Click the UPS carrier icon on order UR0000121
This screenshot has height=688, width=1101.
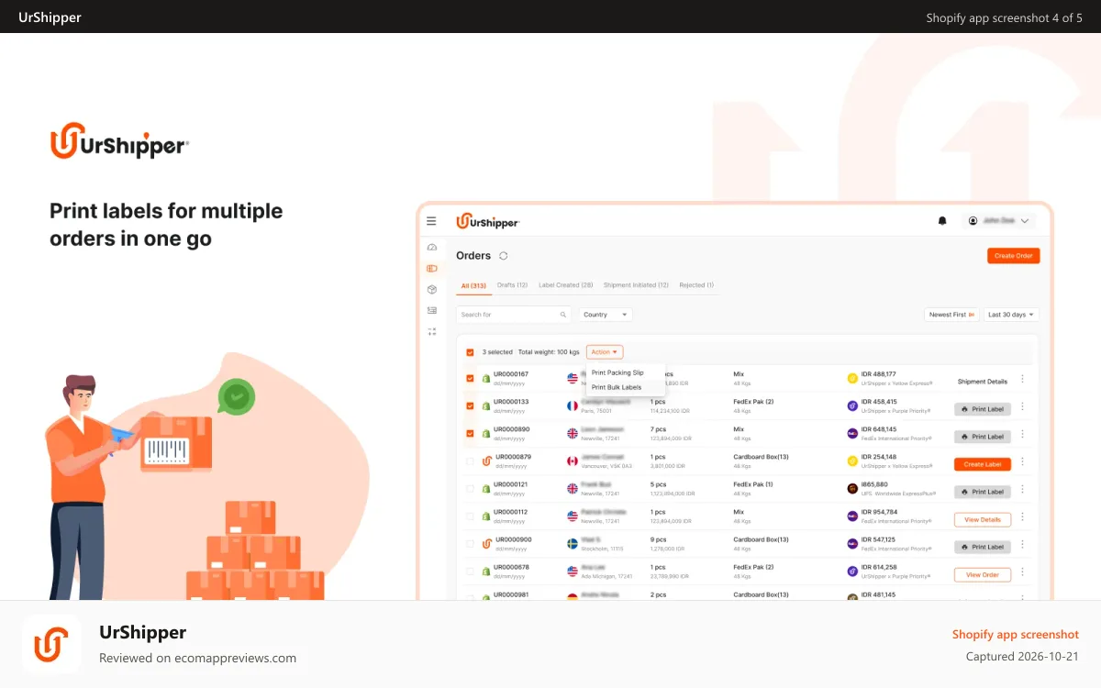click(852, 488)
